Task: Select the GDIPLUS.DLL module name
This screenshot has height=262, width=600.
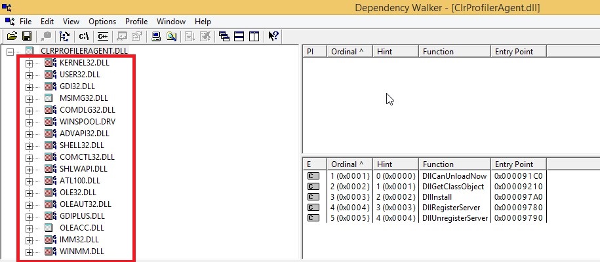Action: (82, 215)
